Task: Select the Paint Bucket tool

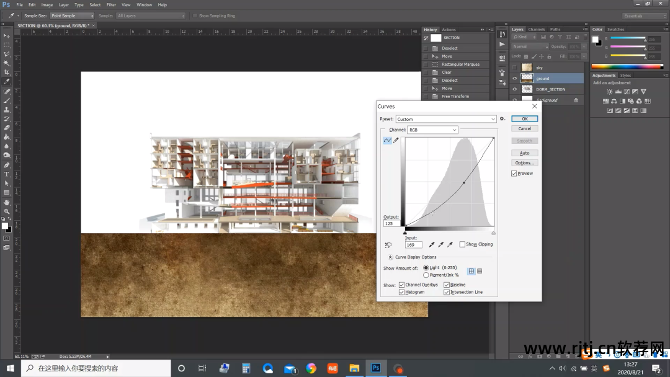Action: (6, 137)
